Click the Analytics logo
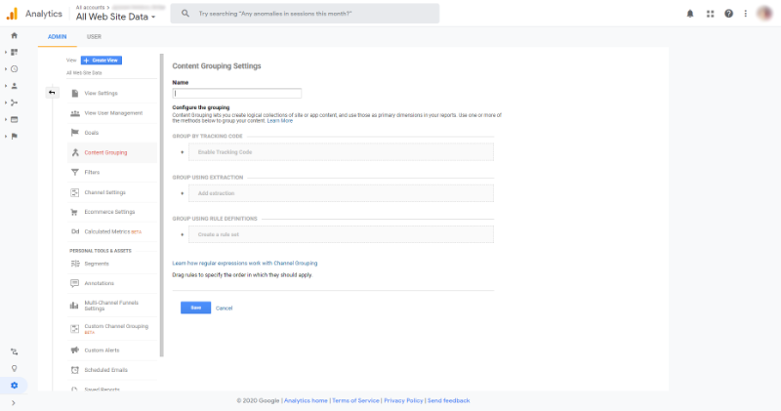The width and height of the screenshot is (781, 411). pyautogui.click(x=12, y=14)
